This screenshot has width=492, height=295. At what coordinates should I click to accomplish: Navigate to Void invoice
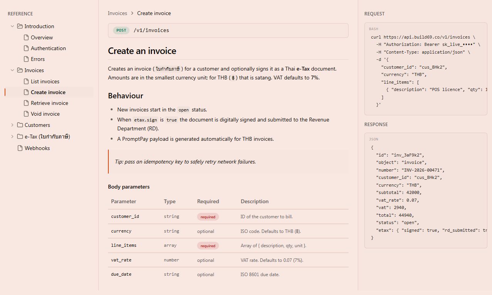pos(45,114)
